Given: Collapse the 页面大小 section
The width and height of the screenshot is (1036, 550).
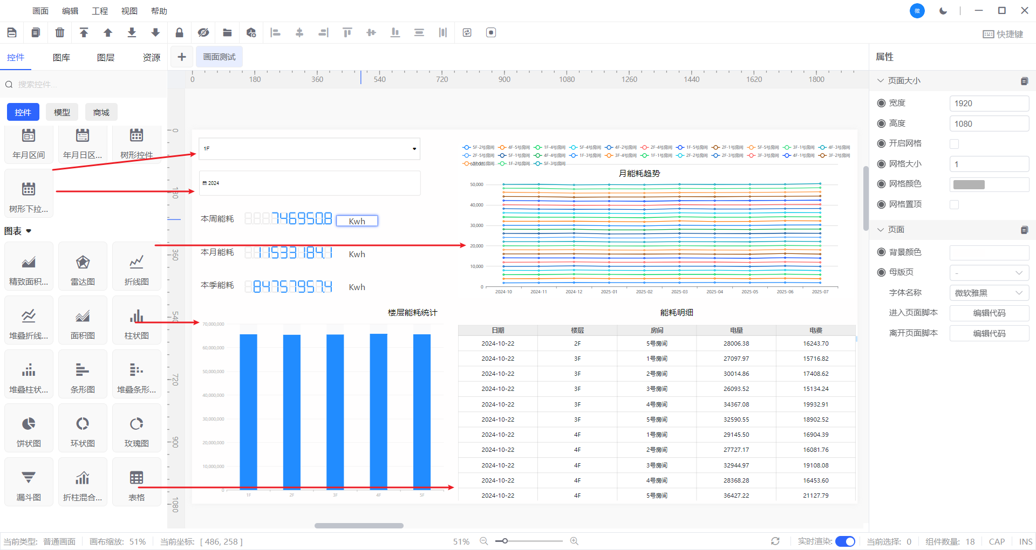Looking at the screenshot, I should point(881,81).
